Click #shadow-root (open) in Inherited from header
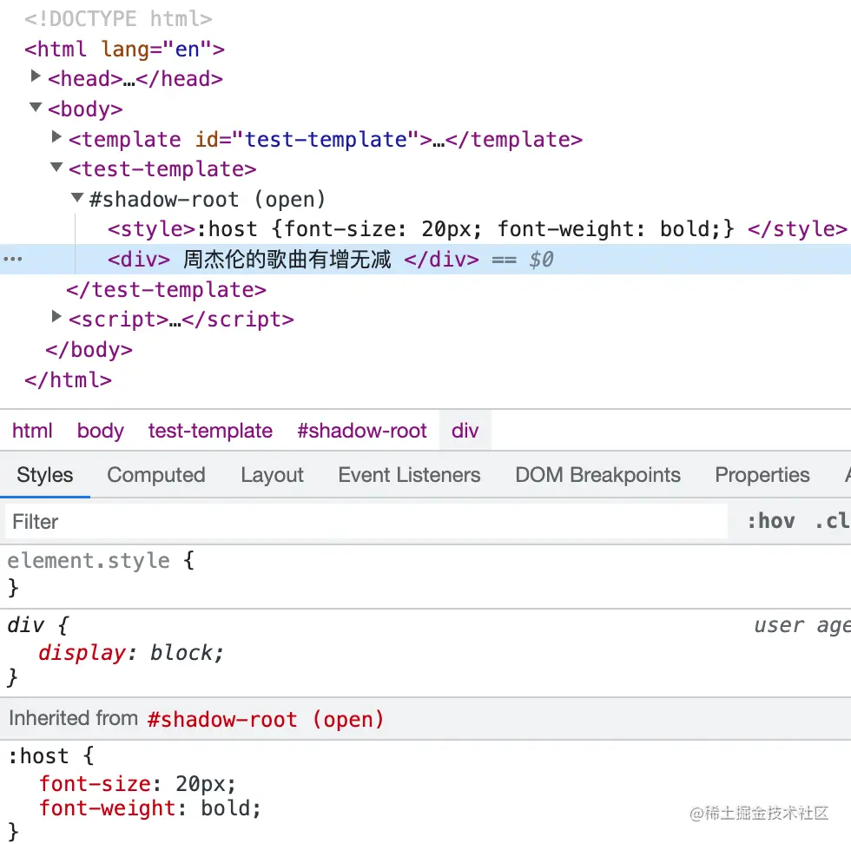This screenshot has width=851, height=844. click(266, 720)
